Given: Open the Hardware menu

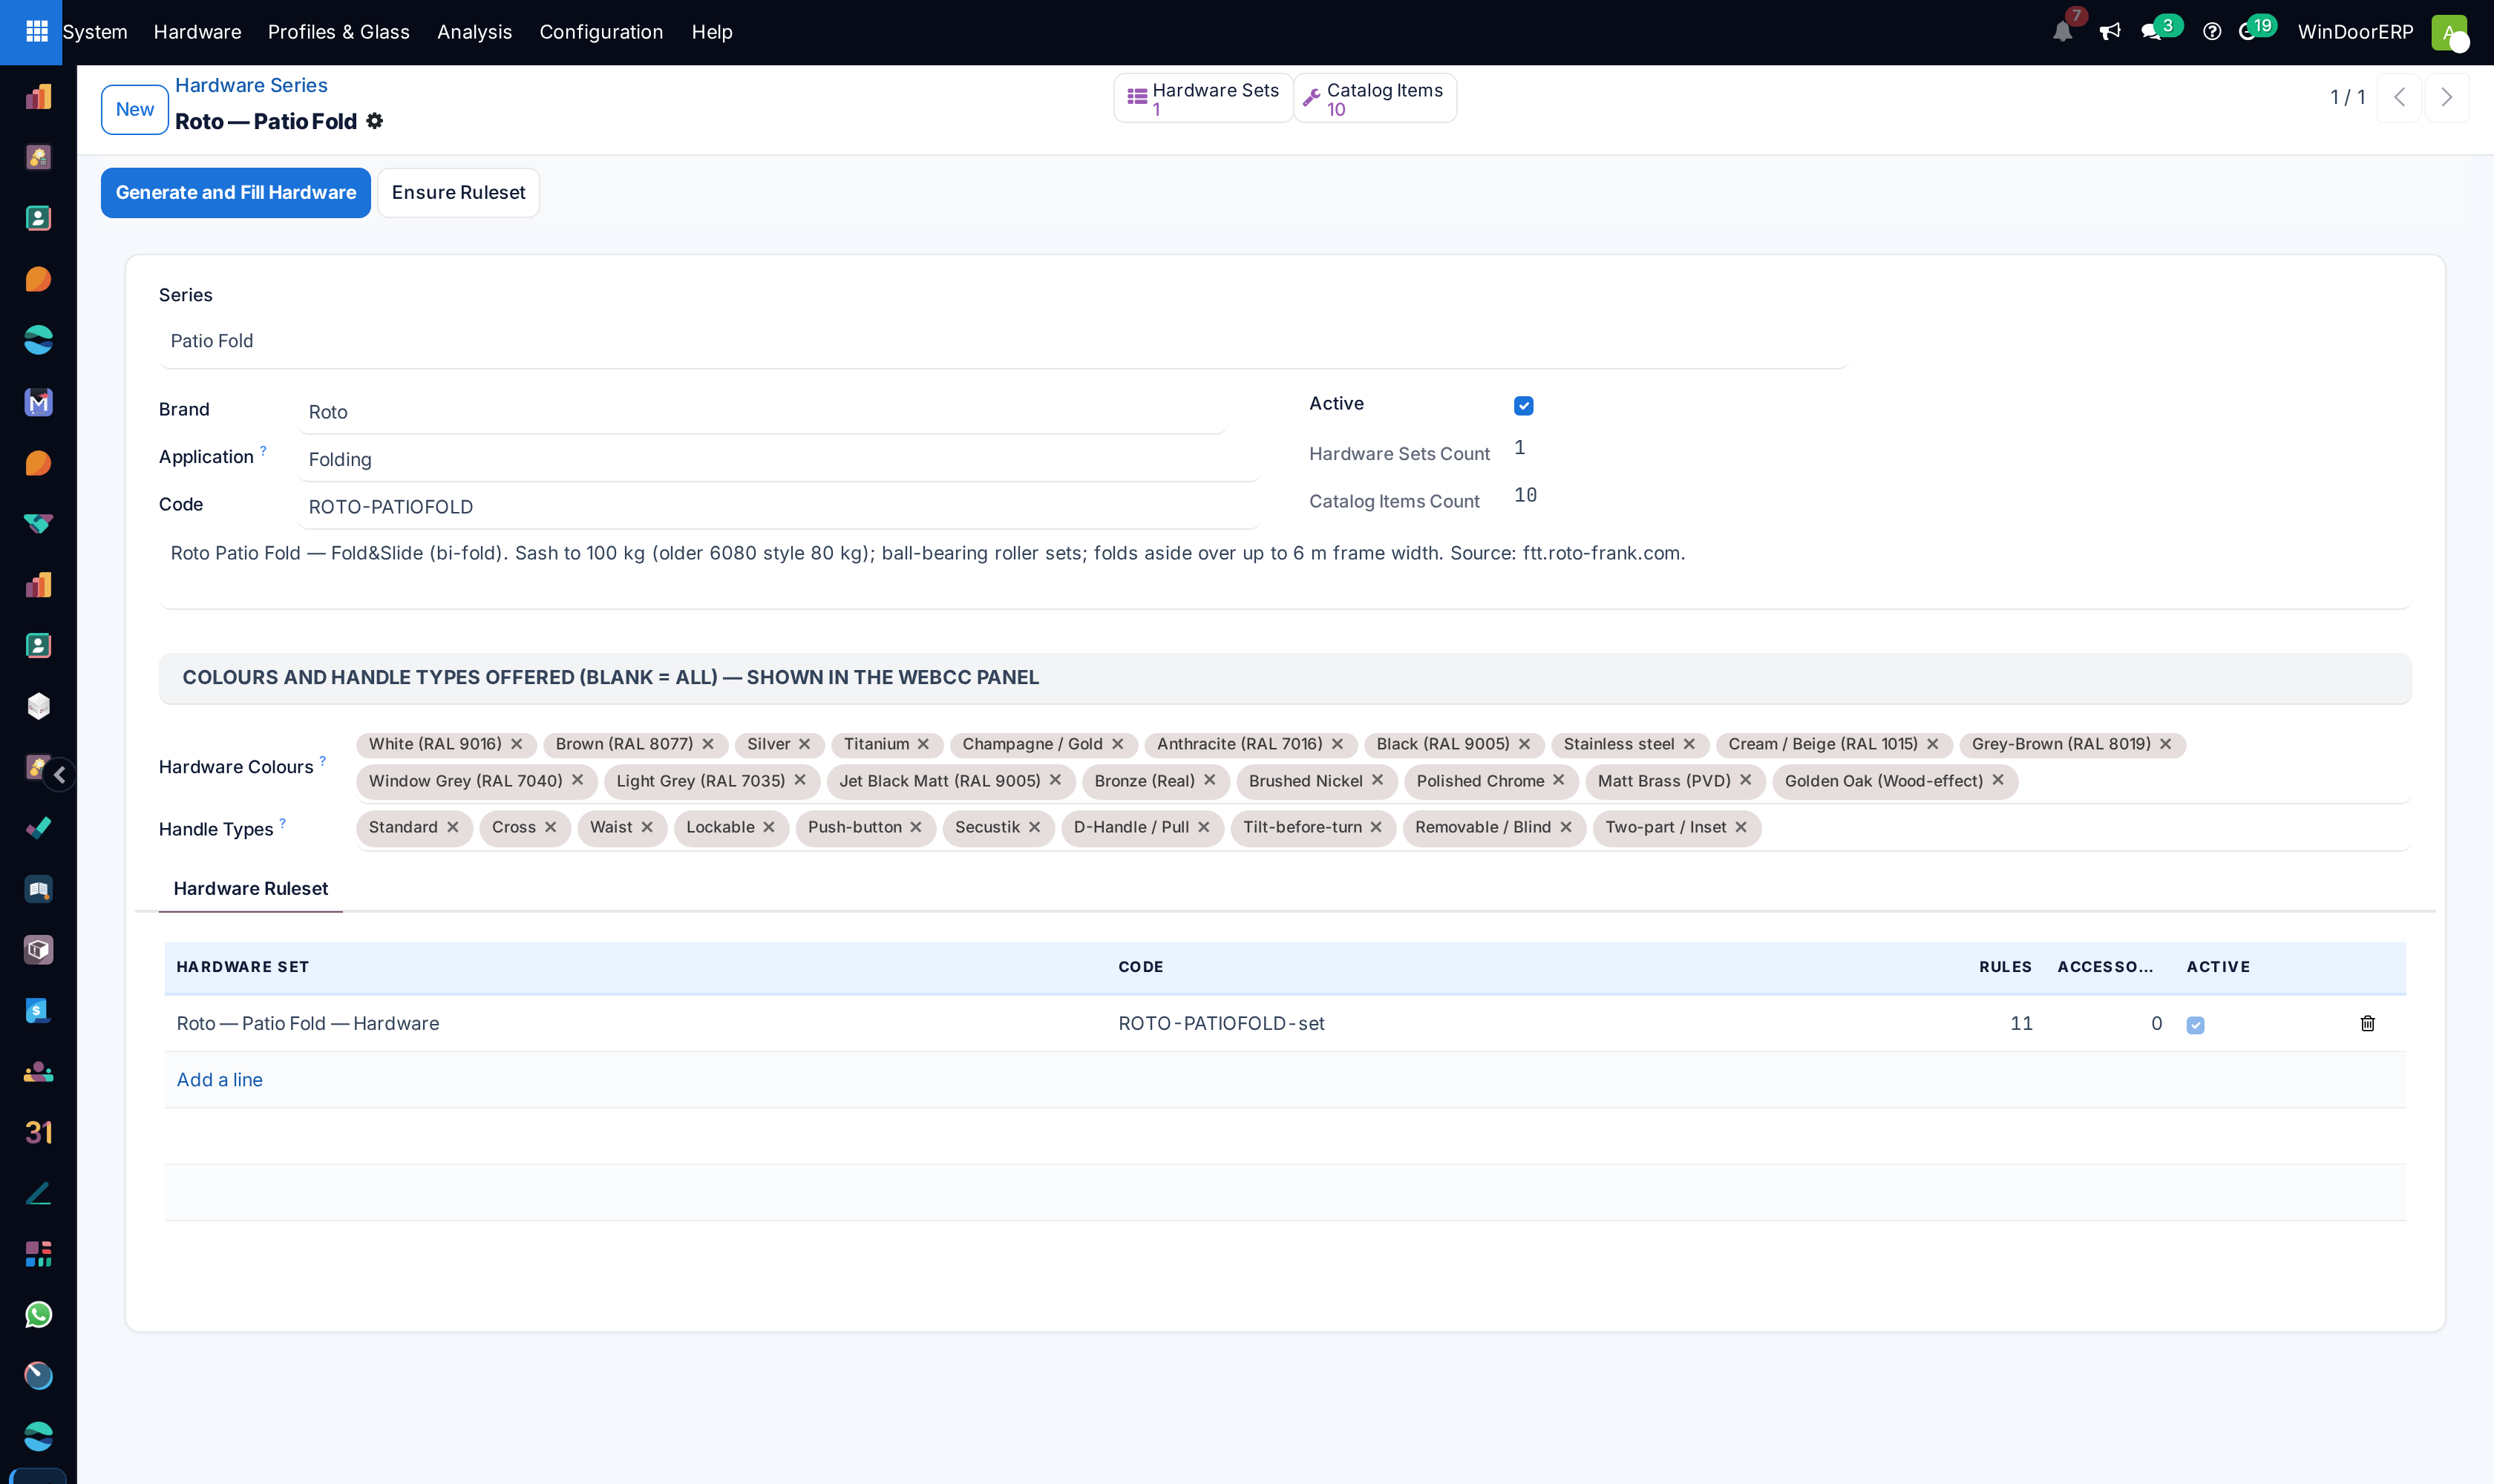Looking at the screenshot, I should point(197,32).
